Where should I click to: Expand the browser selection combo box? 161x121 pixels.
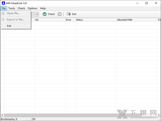coord(37,14)
